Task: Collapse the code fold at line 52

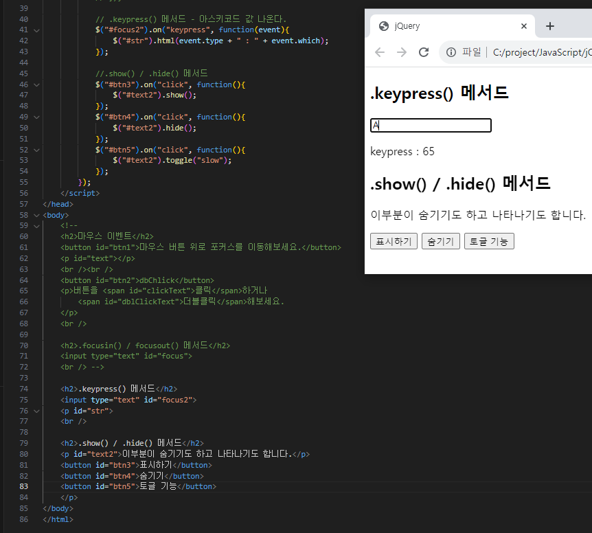Action: [x=36, y=150]
